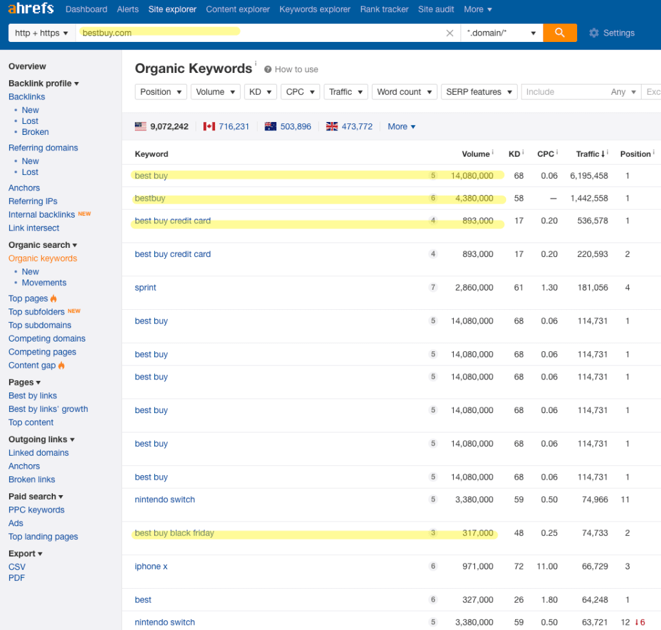This screenshot has width=661, height=630.
Task: Open Link intersect in sidebar
Action: pos(34,228)
